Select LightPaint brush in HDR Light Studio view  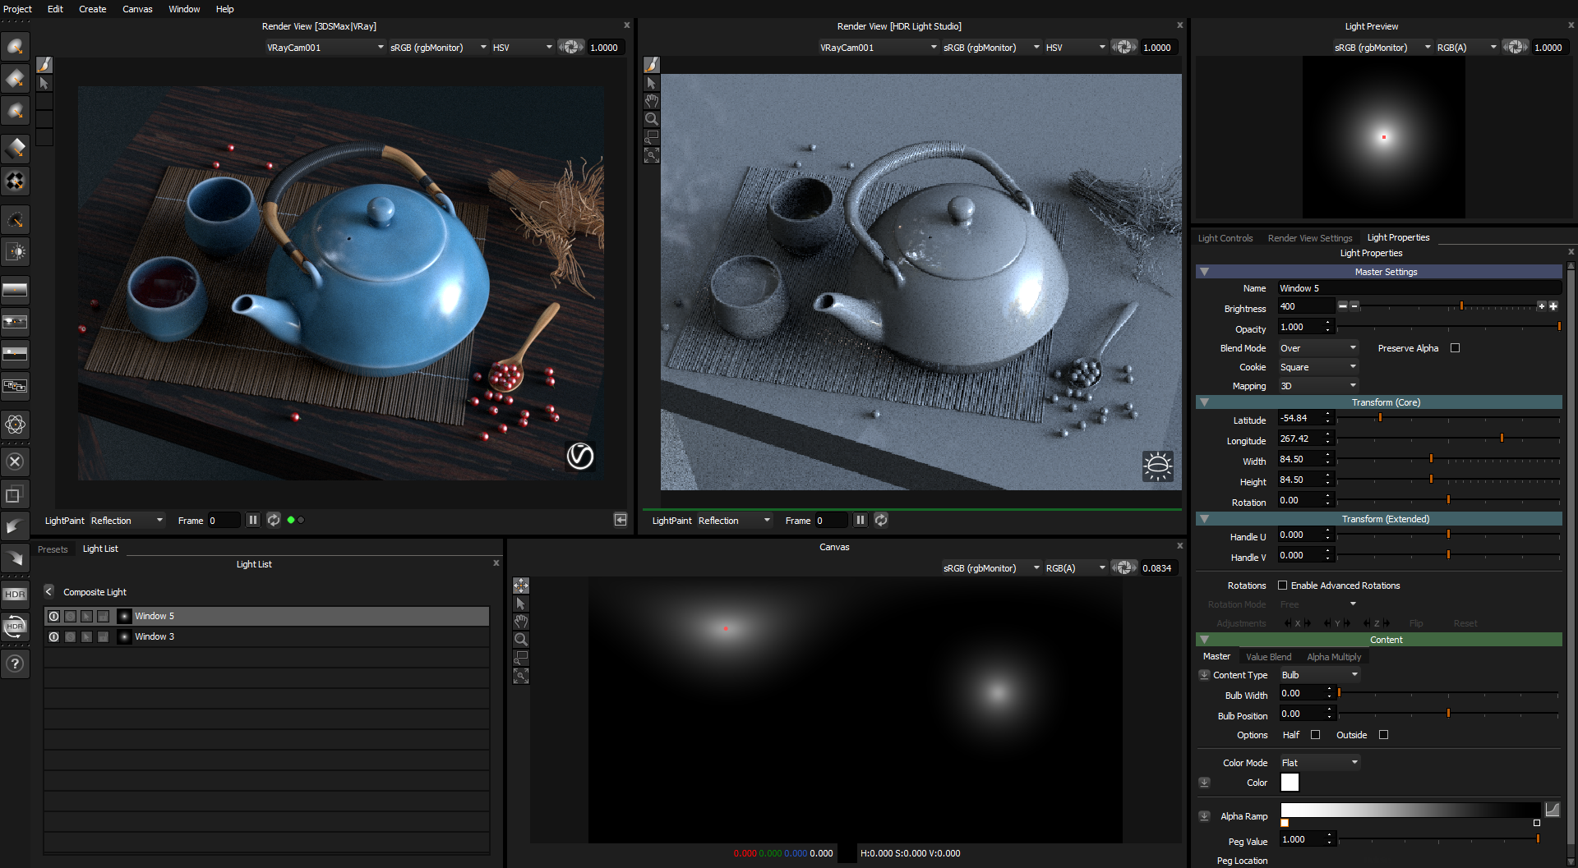click(652, 65)
